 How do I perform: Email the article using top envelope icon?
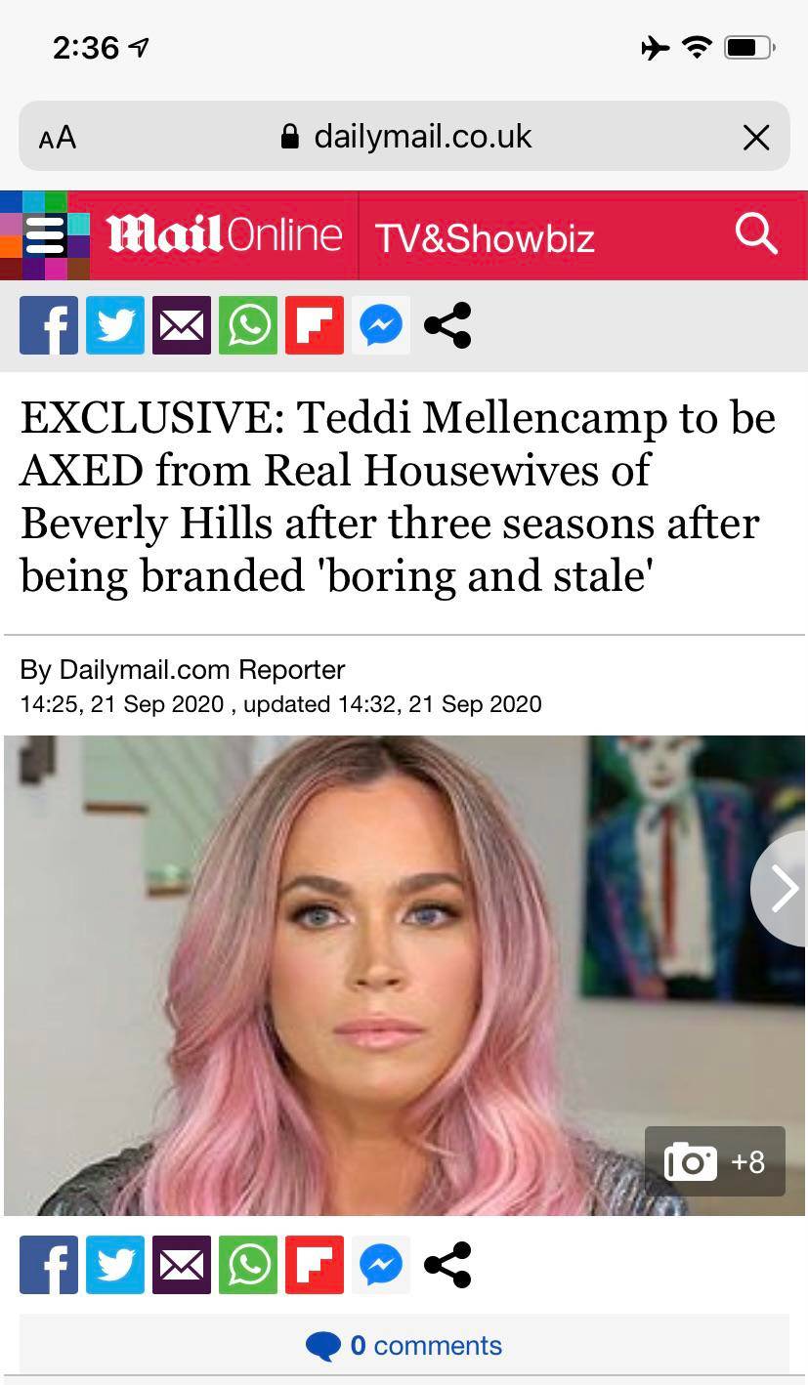point(182,325)
